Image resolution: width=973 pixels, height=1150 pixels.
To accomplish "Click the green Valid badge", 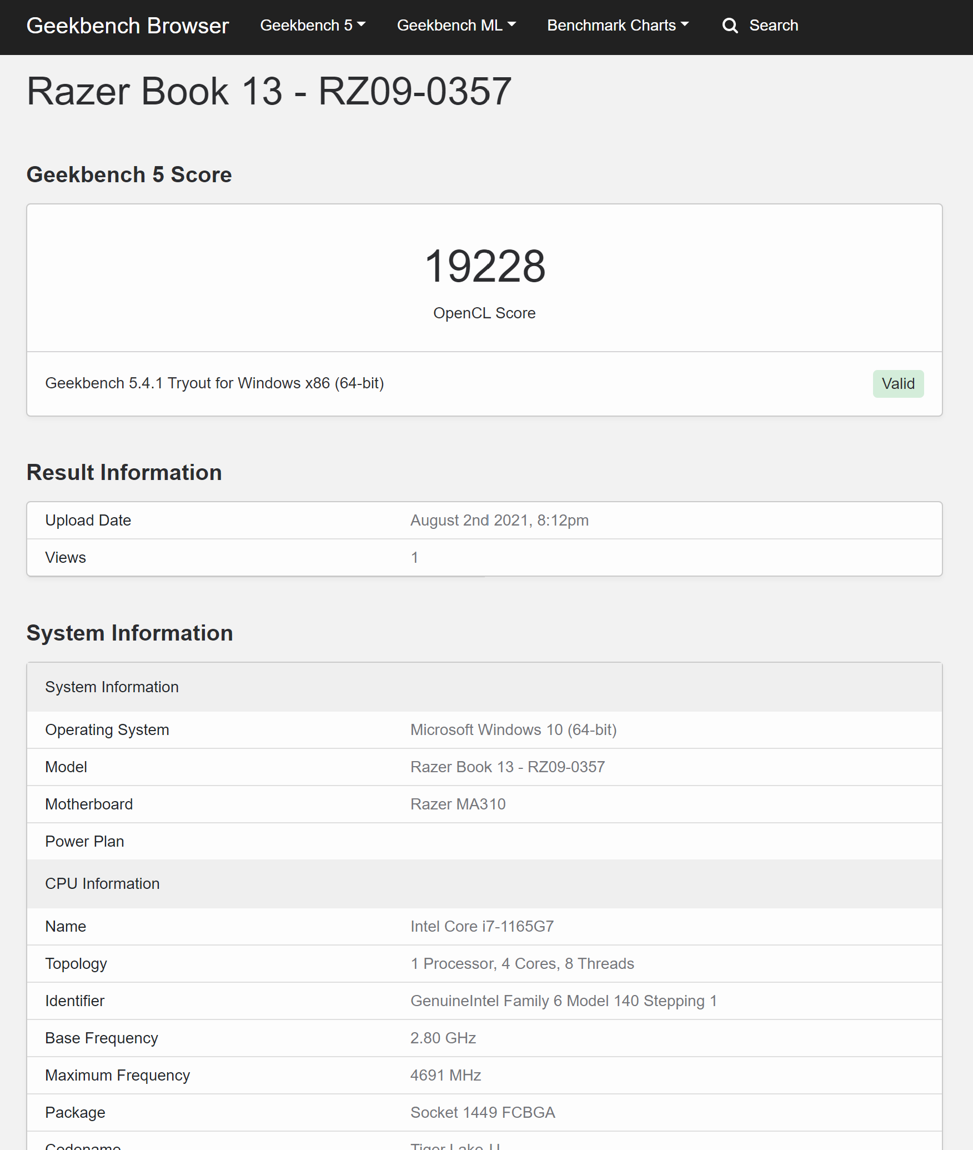I will tap(897, 384).
